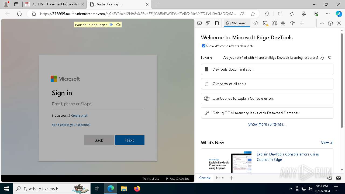Open Task View on taskbar

point(97,189)
